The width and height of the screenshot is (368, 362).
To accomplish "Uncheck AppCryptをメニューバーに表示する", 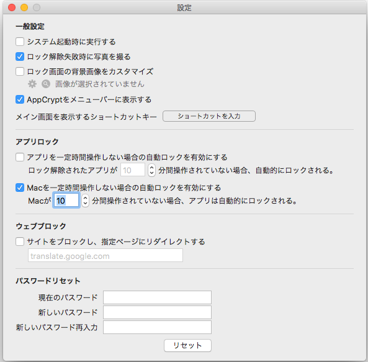I will pos(20,99).
